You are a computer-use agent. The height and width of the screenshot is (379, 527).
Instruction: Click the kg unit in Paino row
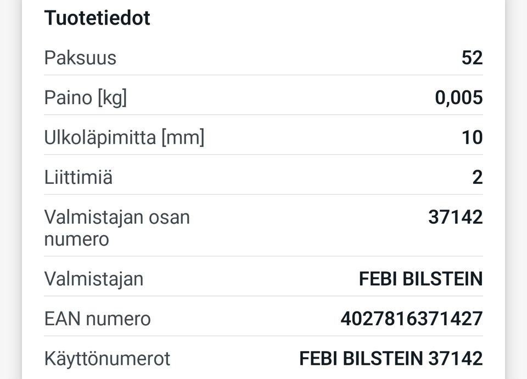pos(112,98)
